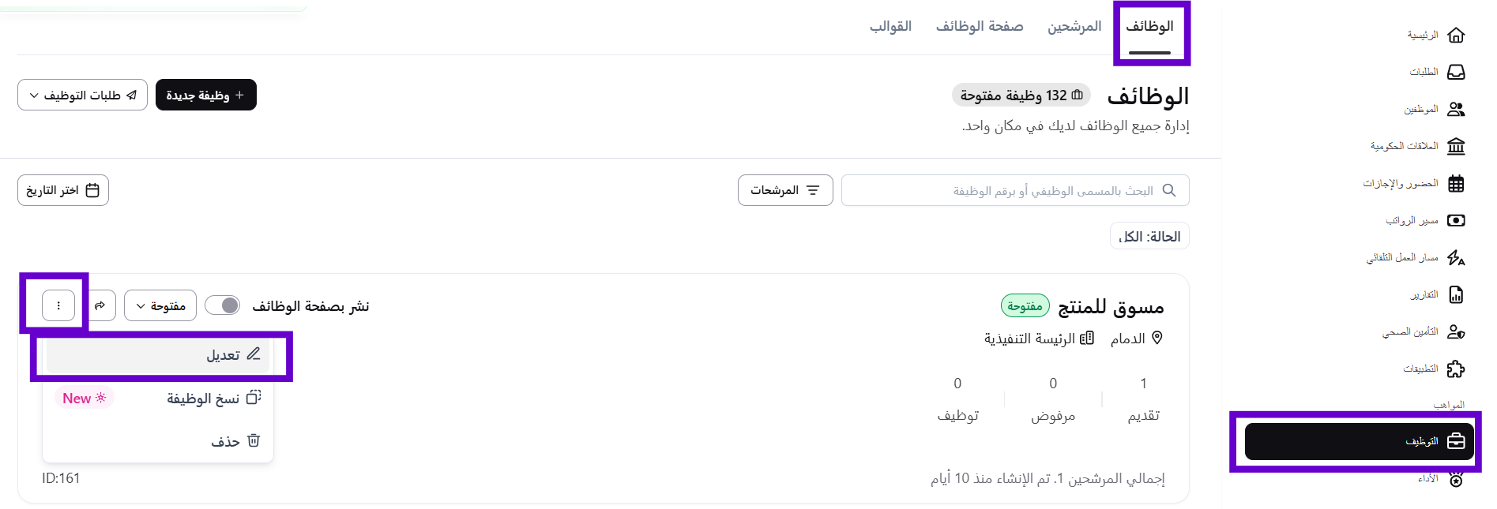Viewport: 1497px width, 509px height.
Task: Open Attendance and Leaves calendar icon
Action: (x=1455, y=184)
